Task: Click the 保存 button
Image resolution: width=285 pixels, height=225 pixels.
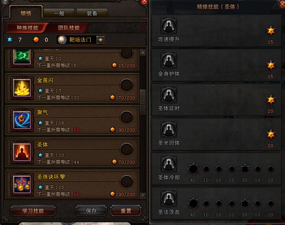Action: [x=91, y=211]
